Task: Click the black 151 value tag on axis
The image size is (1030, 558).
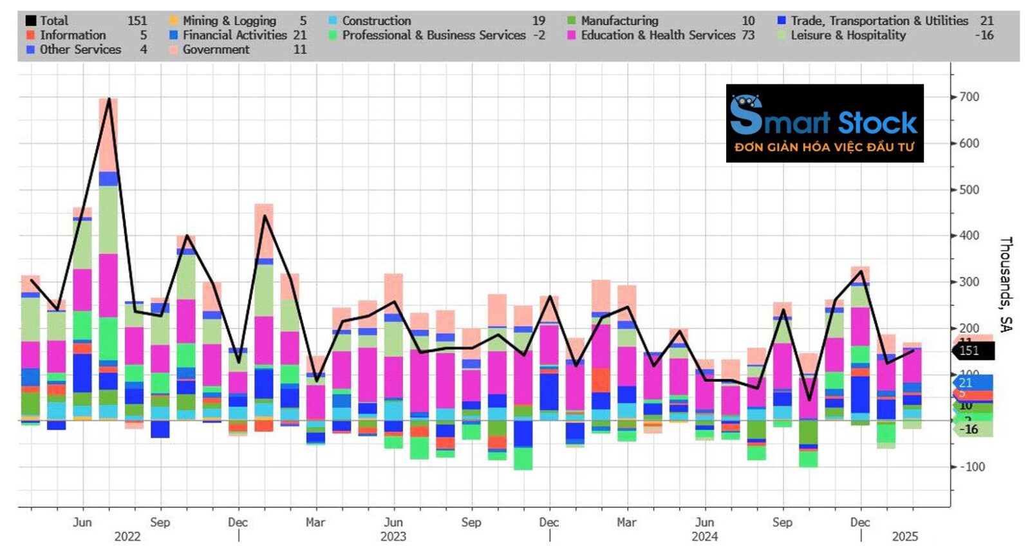Action: (972, 351)
